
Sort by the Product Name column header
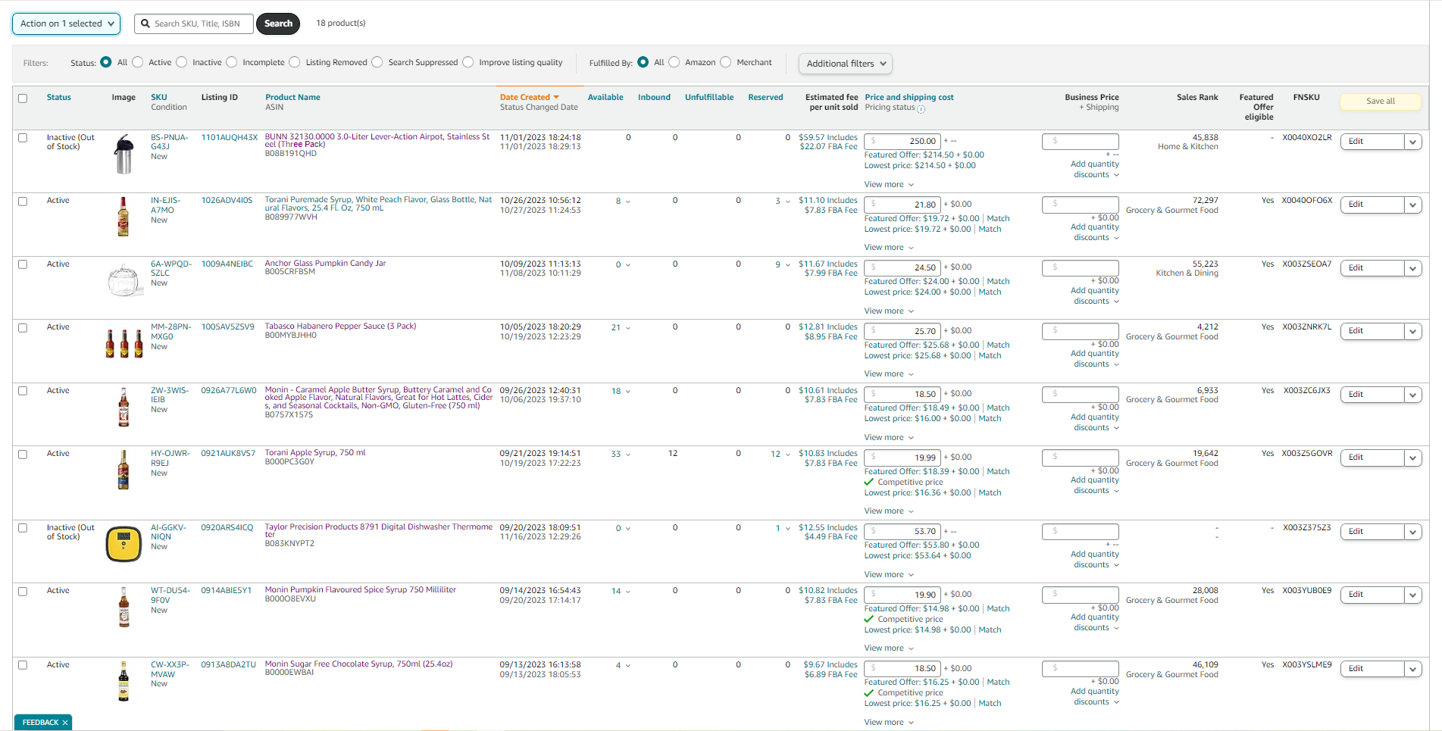point(292,97)
